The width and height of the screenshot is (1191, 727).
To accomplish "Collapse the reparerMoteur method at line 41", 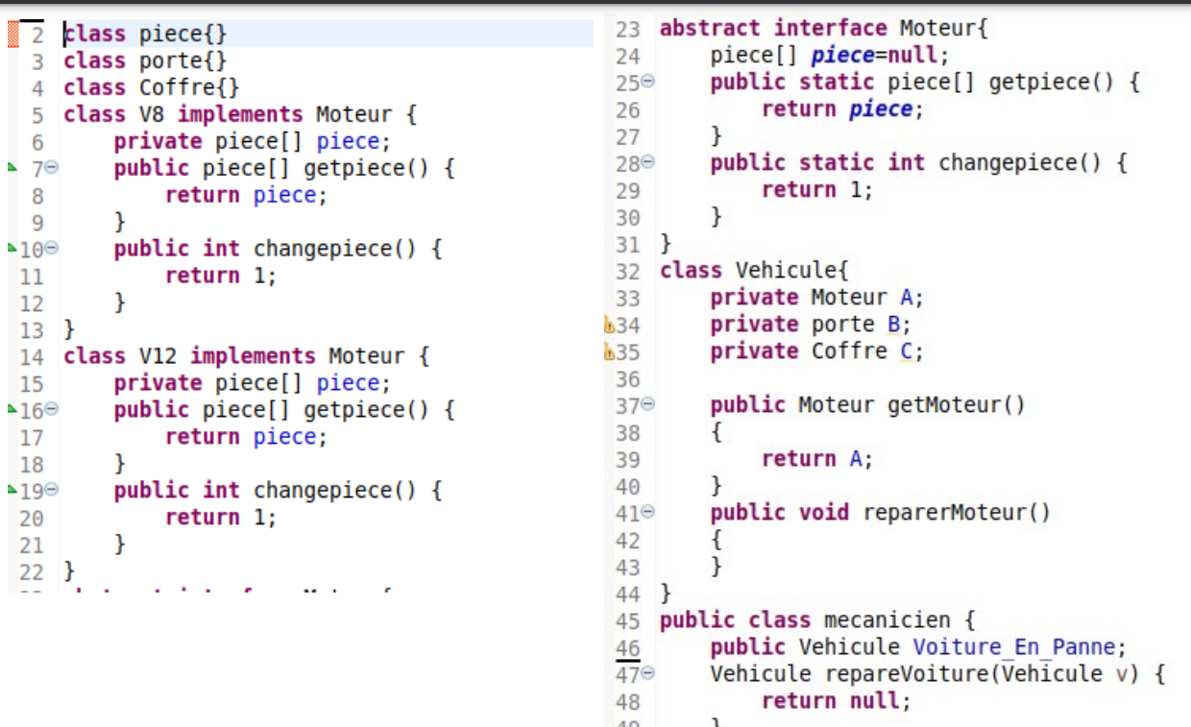I will tap(649, 512).
